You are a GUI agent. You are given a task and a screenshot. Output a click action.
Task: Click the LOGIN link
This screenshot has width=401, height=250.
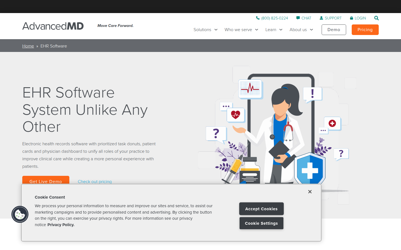pos(360,18)
